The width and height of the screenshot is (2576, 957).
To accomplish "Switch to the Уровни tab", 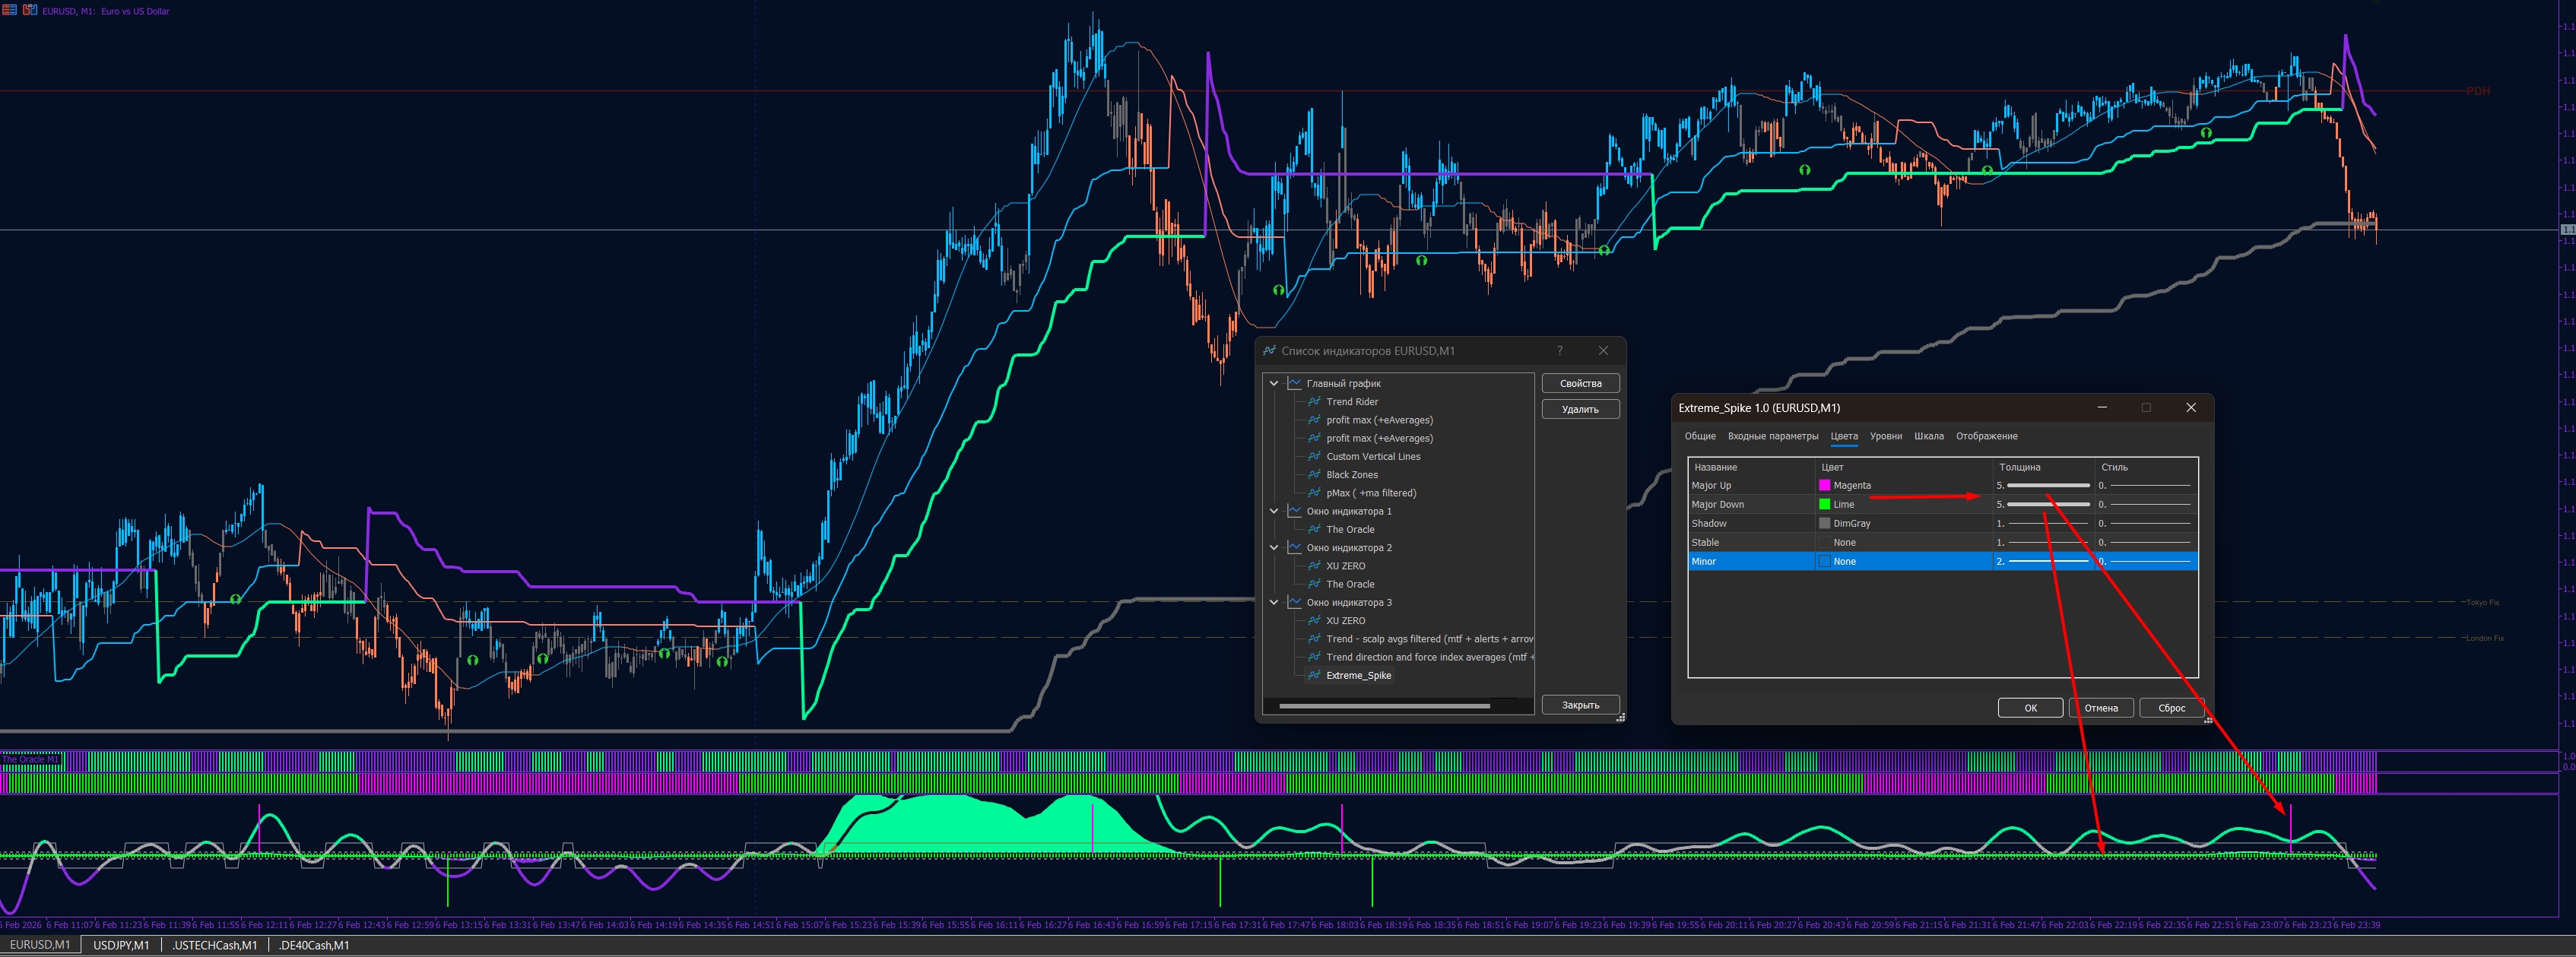I will [x=1885, y=436].
